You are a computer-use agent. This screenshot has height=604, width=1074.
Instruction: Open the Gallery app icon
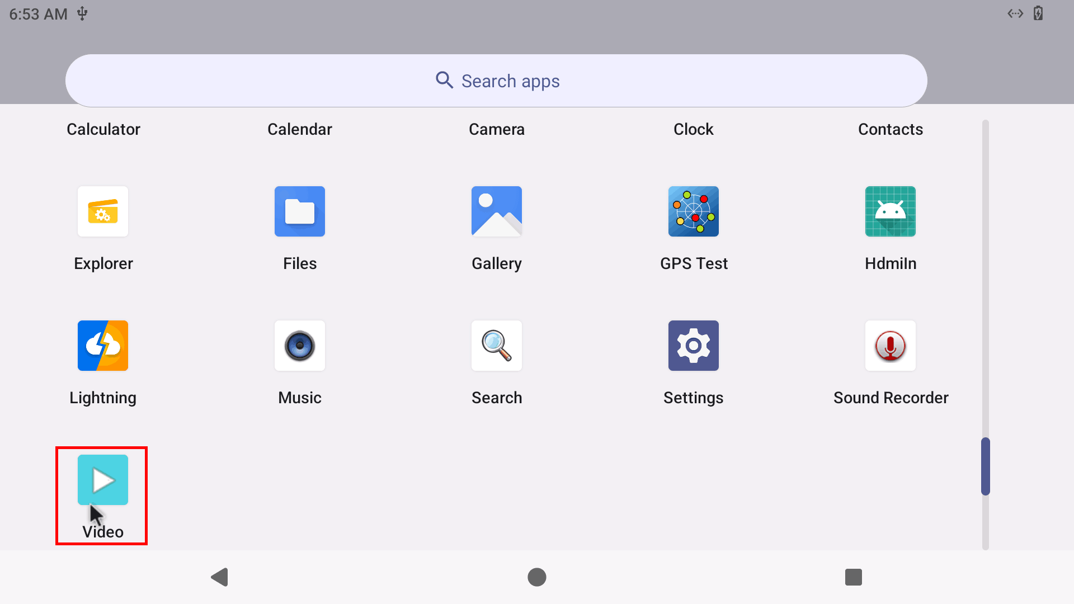pos(497,211)
